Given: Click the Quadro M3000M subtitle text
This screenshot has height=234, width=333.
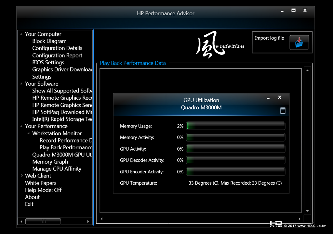Looking at the screenshot, I should pos(201,107).
